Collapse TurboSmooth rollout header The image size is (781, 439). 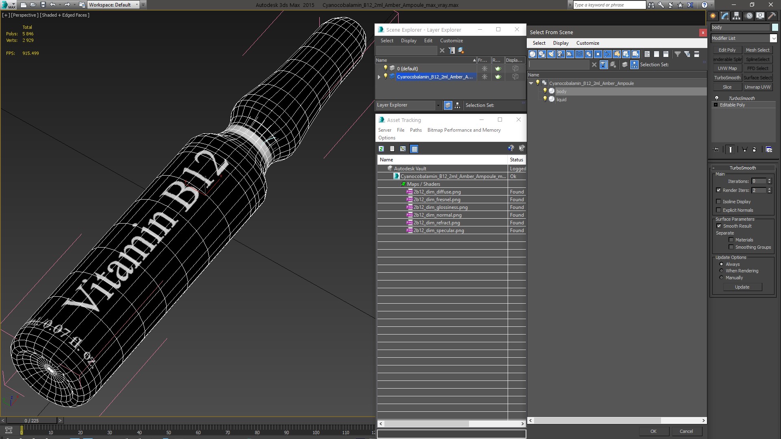[742, 168]
